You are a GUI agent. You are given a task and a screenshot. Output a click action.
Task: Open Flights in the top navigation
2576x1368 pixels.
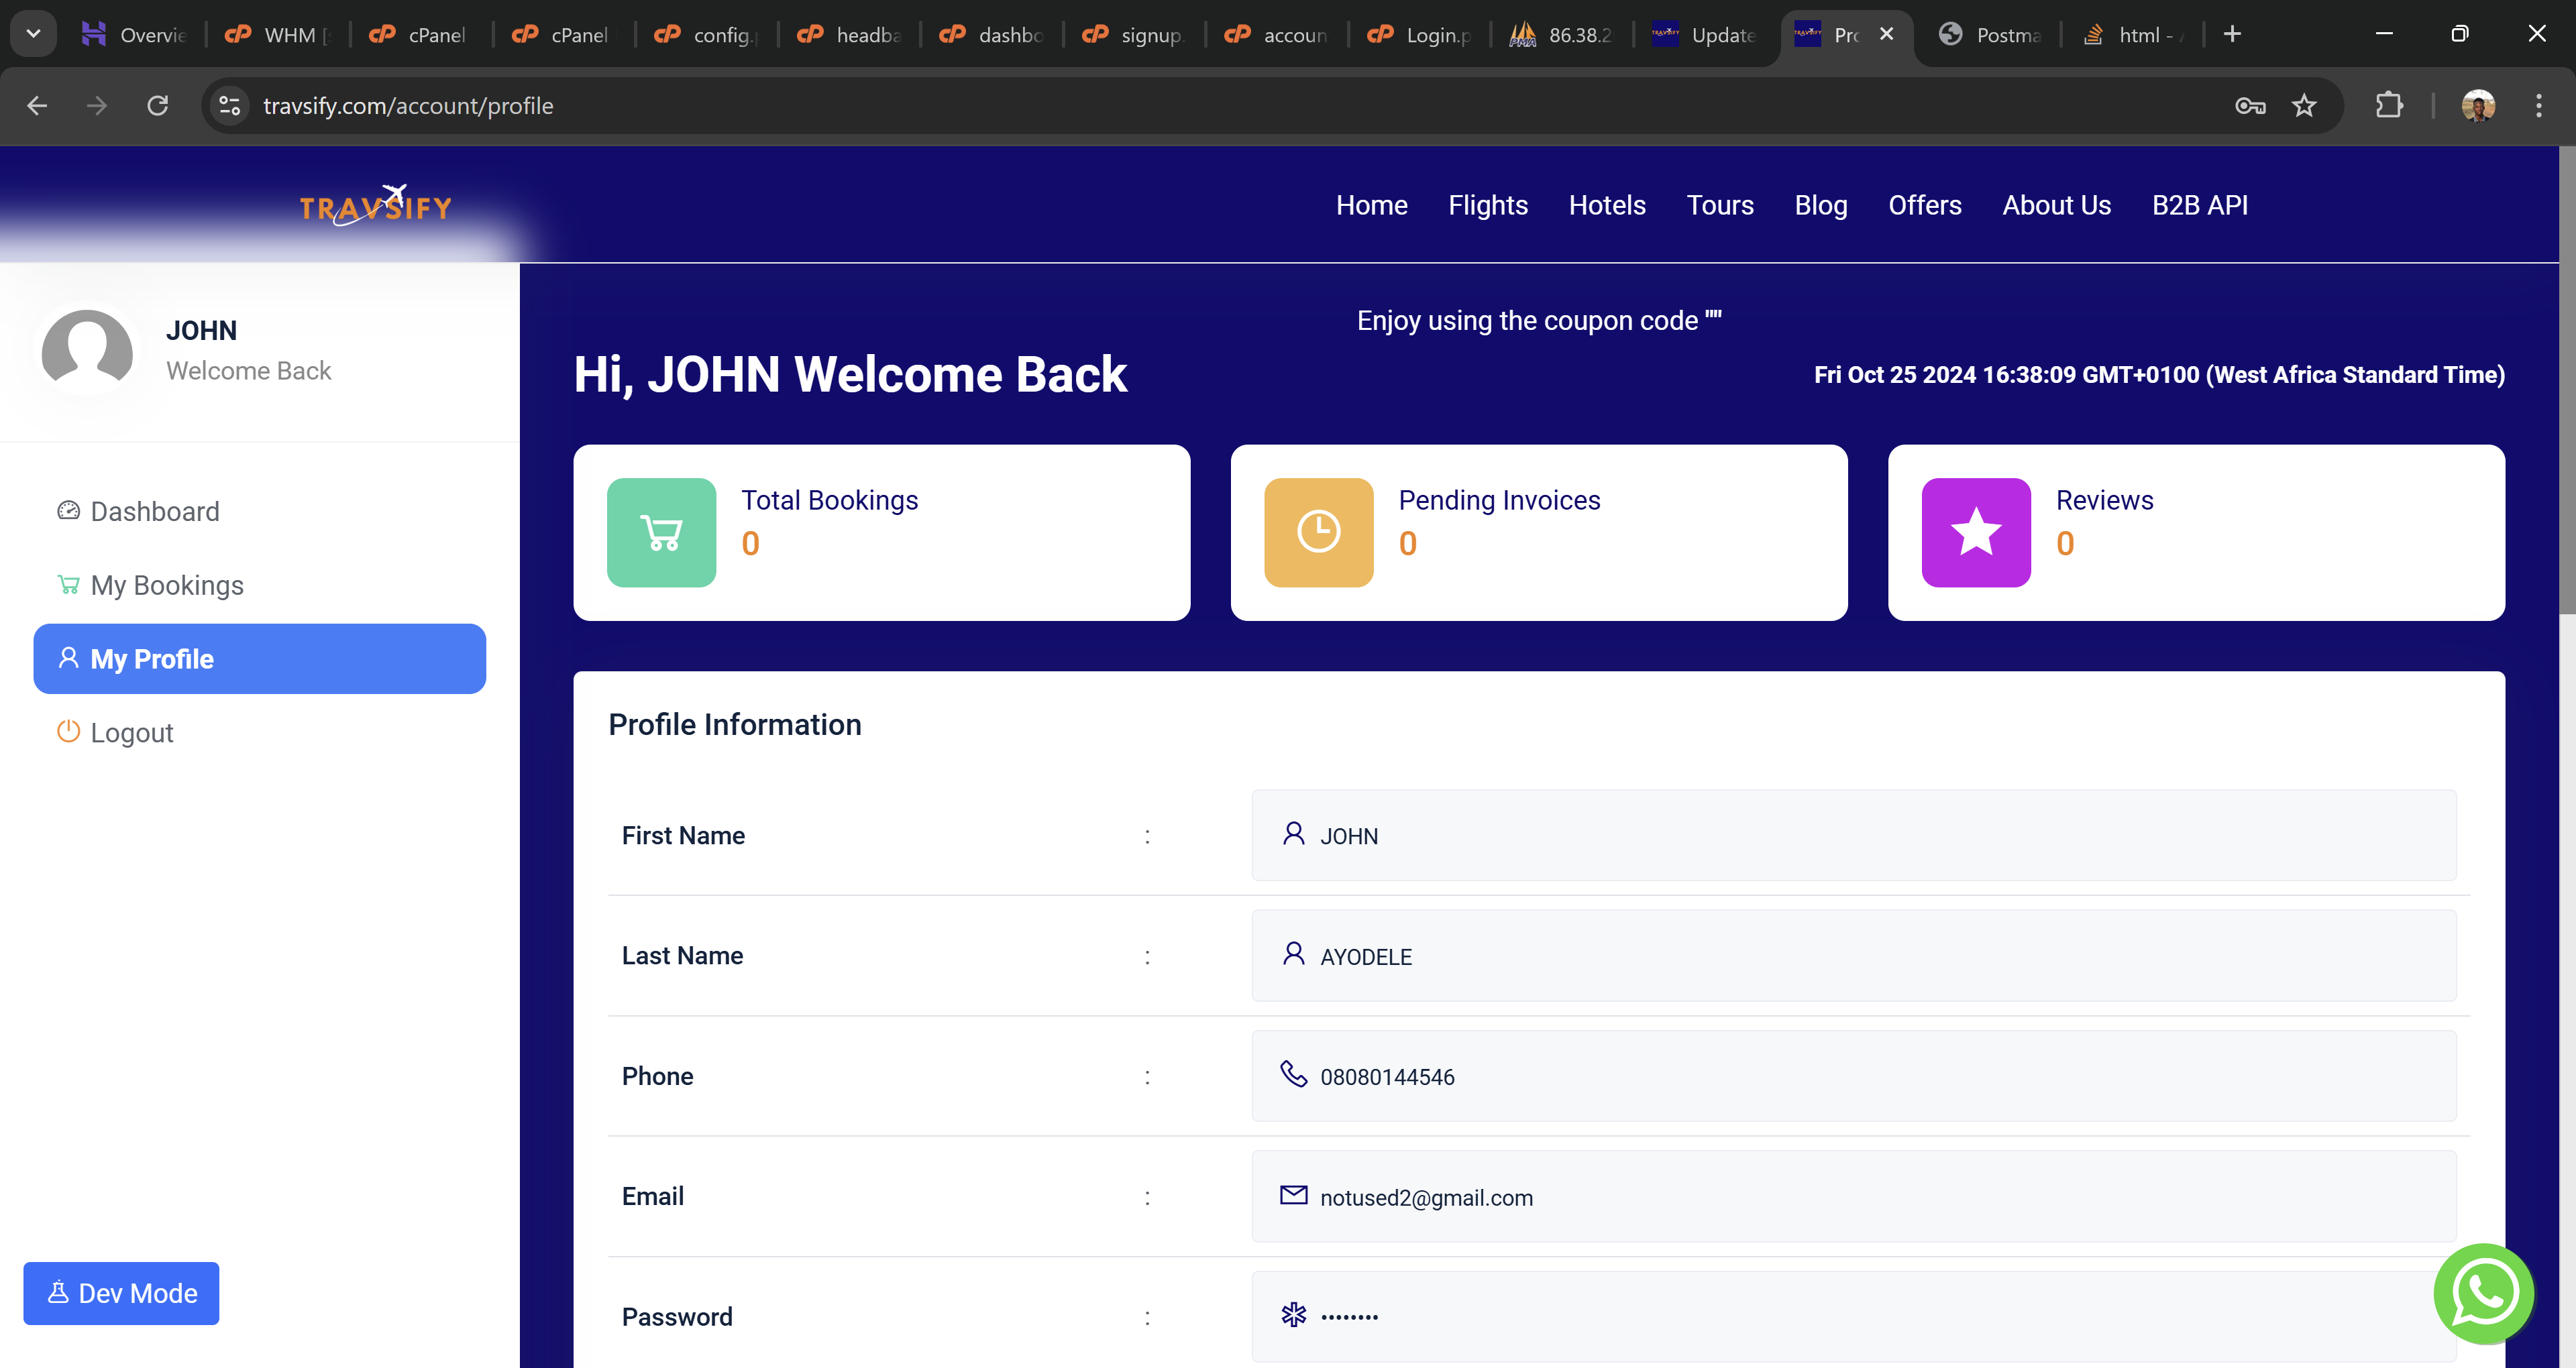[x=1487, y=205]
